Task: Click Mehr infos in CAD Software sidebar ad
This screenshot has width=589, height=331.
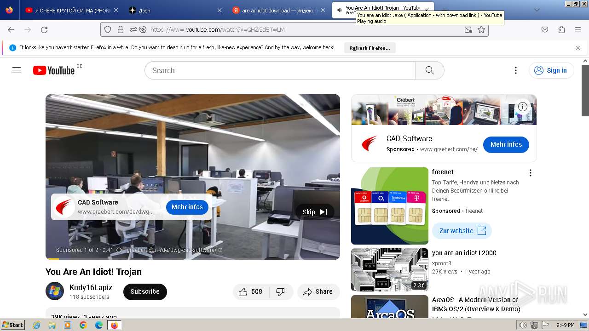Action: (x=506, y=144)
